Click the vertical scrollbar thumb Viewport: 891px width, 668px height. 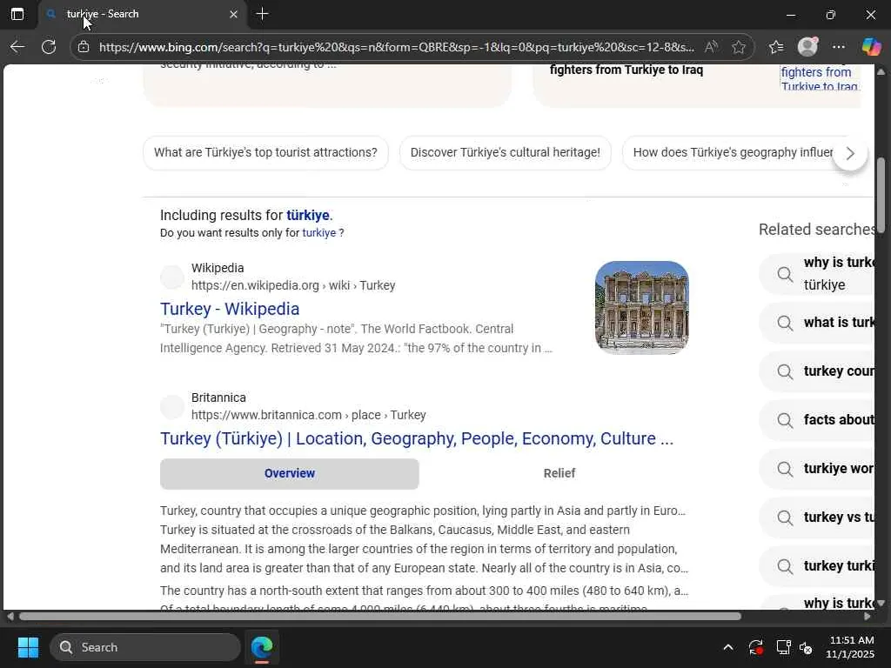881,195
